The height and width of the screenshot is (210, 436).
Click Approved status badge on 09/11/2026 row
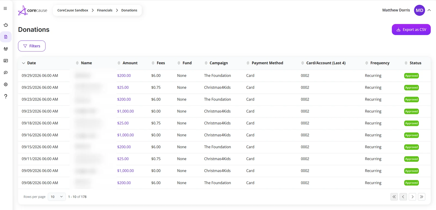pos(411,159)
